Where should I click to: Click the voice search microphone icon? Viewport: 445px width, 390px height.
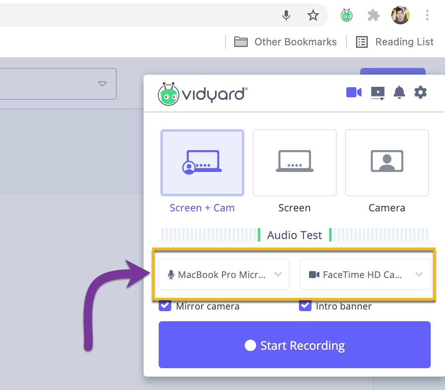[286, 15]
